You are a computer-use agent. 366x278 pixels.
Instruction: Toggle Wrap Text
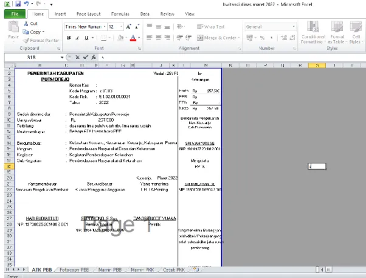coord(210,27)
